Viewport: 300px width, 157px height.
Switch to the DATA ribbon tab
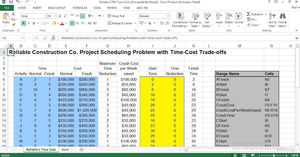(97, 8)
